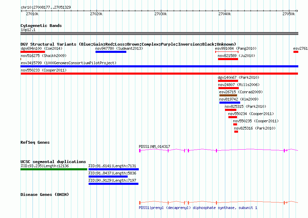This screenshot has width=308, height=218.
Task: Click the 27020k ruler tick label
Action: pyautogui.click(x=96, y=14)
